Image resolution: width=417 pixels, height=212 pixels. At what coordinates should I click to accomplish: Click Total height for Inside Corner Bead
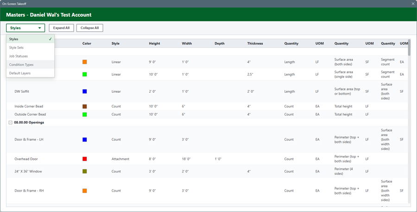pos(343,106)
